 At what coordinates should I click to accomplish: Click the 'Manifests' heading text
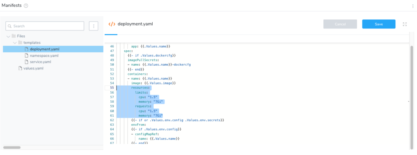[x=11, y=5]
